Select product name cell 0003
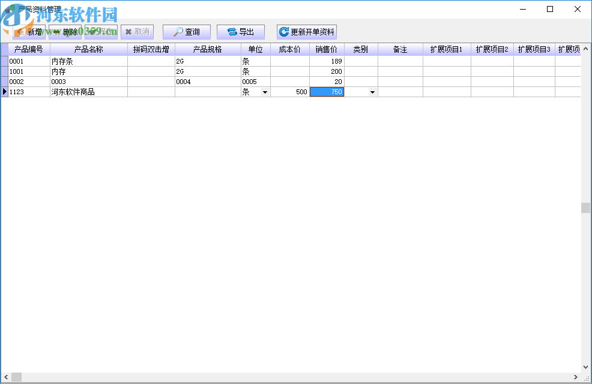Image resolution: width=592 pixels, height=384 pixels. point(89,82)
